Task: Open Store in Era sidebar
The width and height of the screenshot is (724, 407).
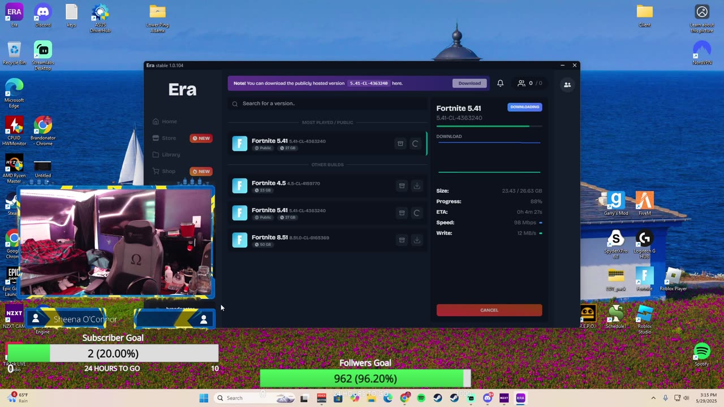Action: (164, 138)
